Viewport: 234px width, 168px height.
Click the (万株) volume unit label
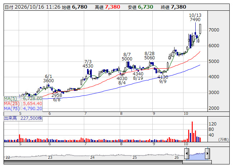[223, 139]
